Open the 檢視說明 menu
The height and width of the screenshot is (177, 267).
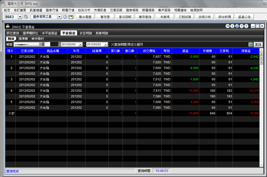(x=196, y=10)
